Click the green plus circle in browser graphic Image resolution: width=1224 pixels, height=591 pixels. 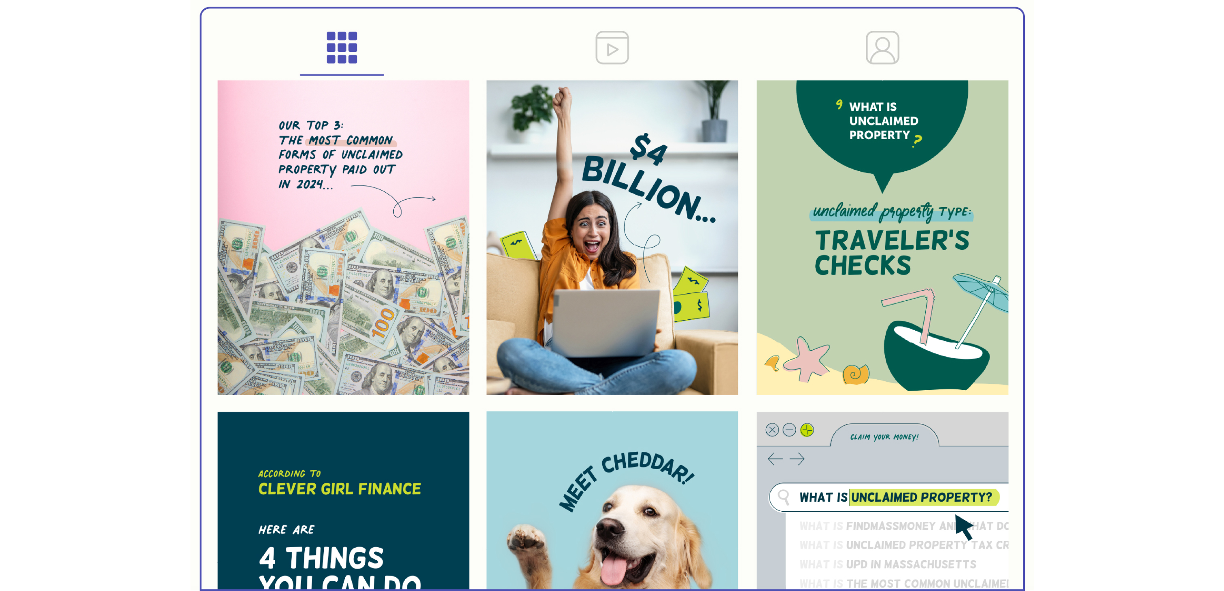click(x=807, y=430)
